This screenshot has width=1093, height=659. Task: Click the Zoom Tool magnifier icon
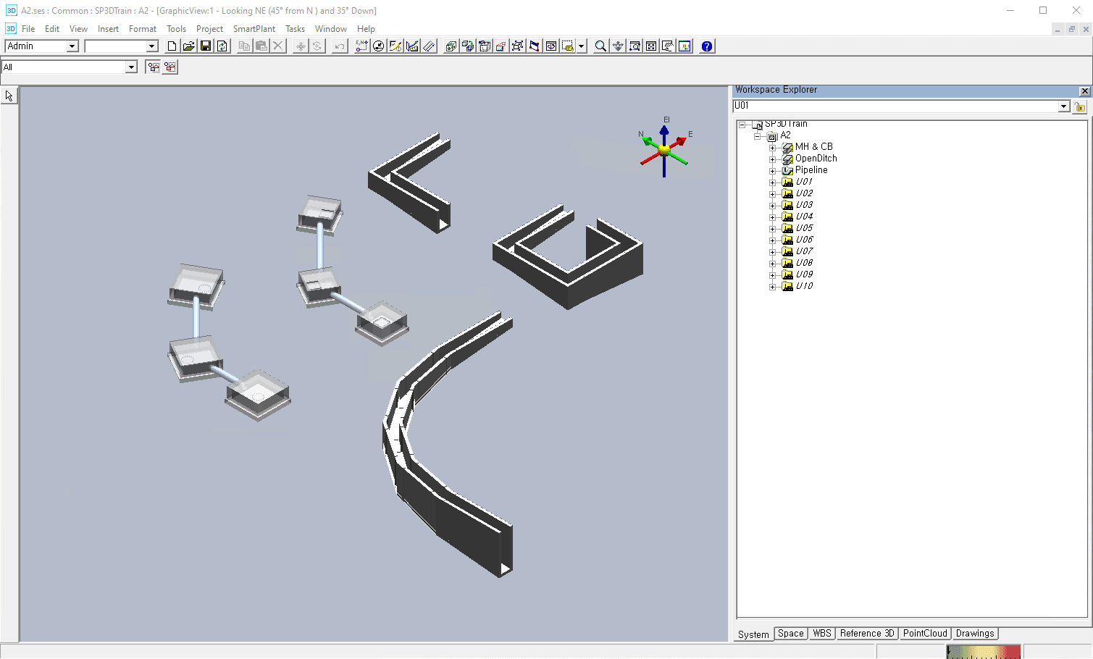(600, 46)
